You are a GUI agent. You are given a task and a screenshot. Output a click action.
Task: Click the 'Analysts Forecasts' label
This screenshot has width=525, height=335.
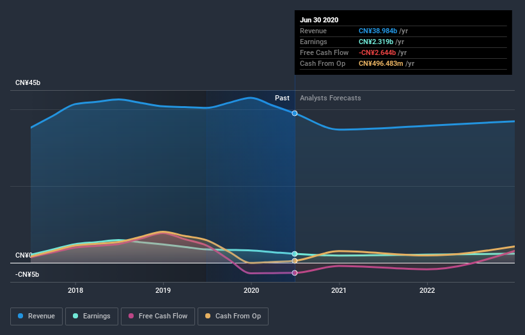(x=331, y=98)
